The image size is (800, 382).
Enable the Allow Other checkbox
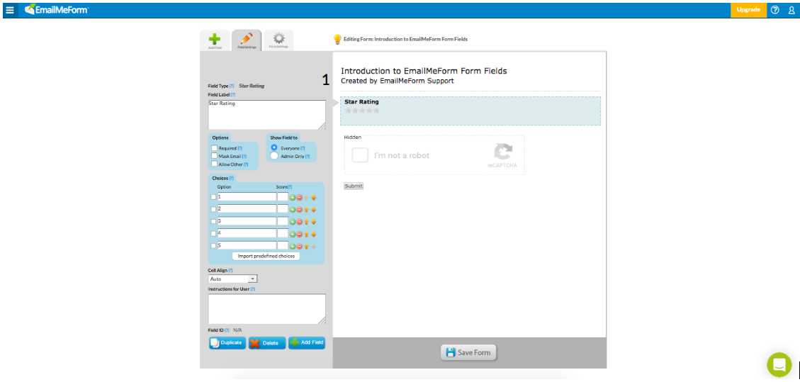(214, 164)
